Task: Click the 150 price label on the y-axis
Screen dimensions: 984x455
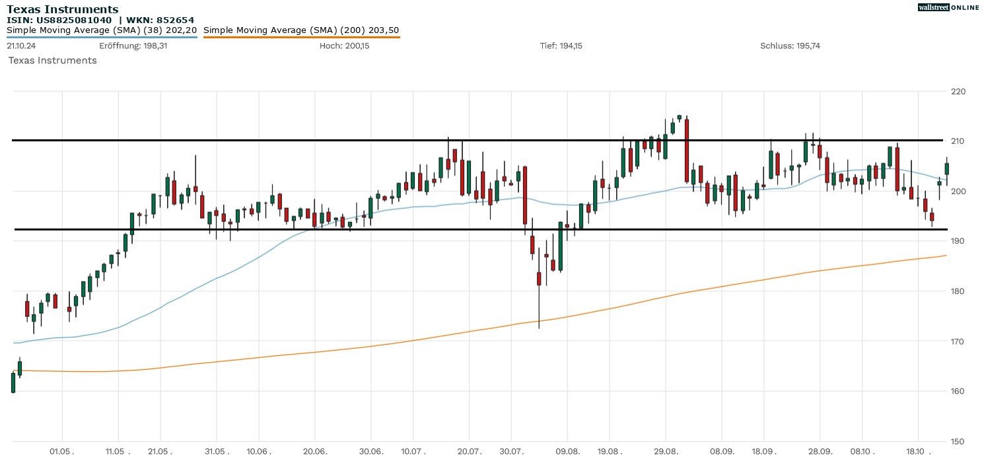Action: pos(958,441)
